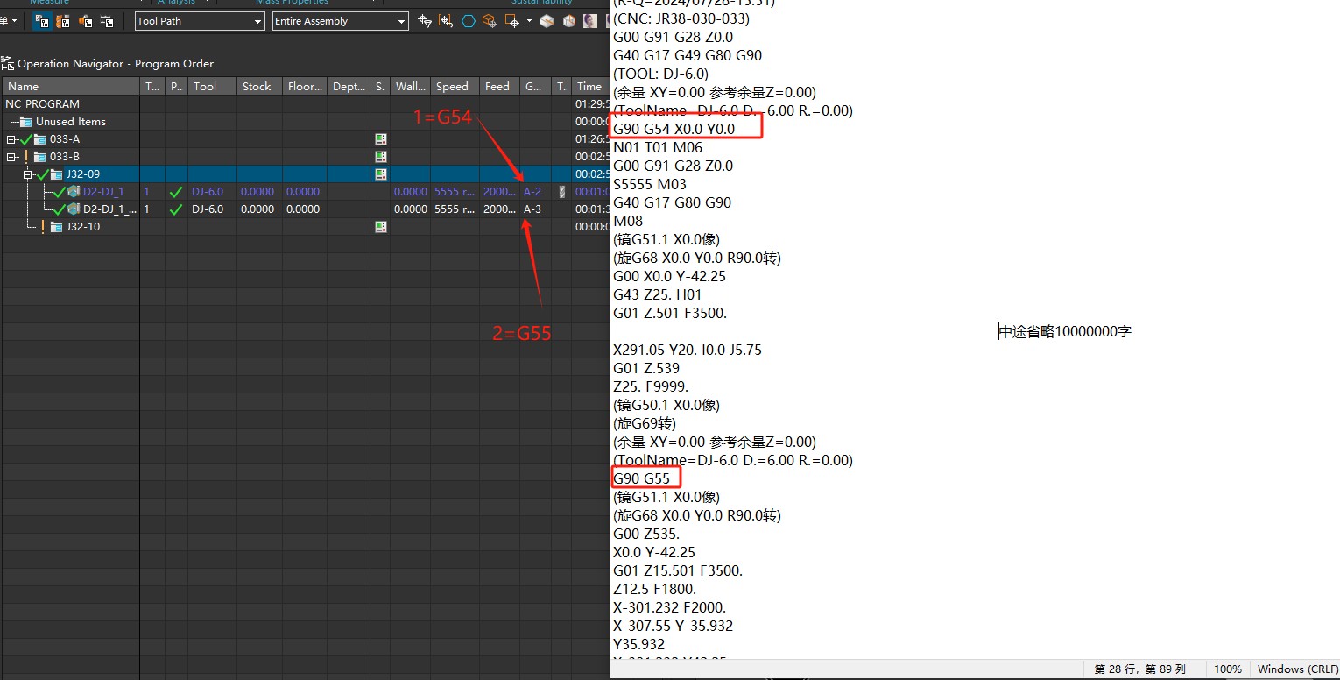
Task: Open the menu dropdown arrow at toolbar start
Action: 15,21
